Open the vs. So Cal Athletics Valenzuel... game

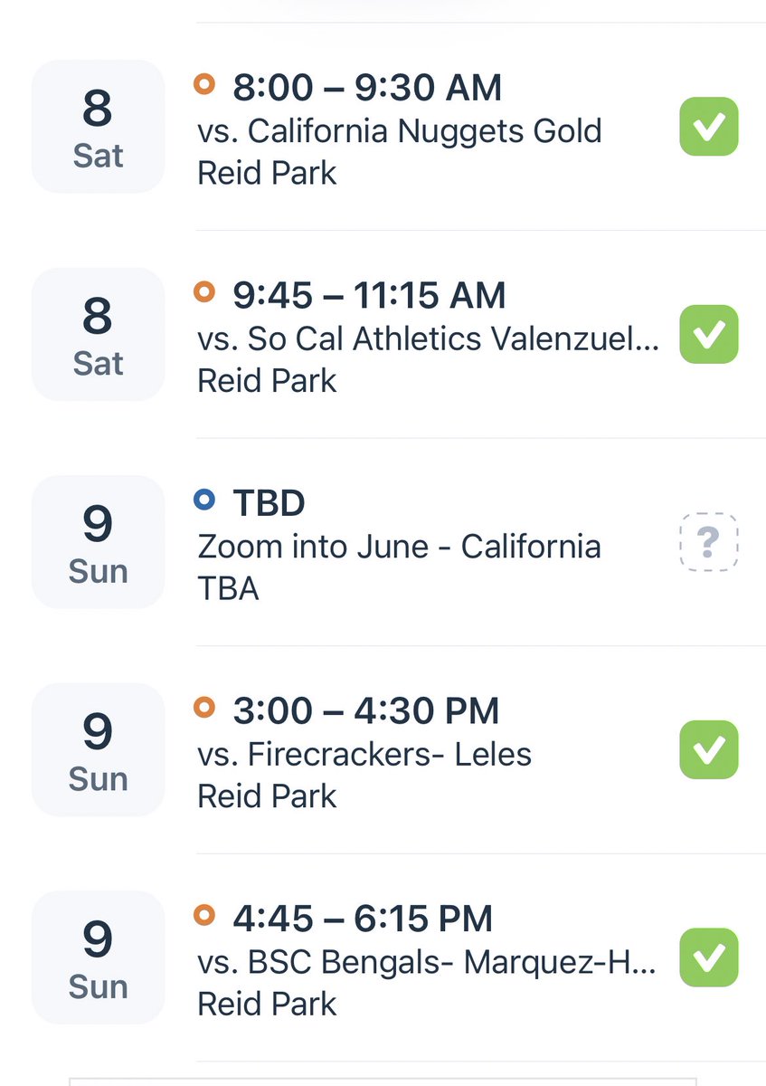pyautogui.click(x=429, y=338)
